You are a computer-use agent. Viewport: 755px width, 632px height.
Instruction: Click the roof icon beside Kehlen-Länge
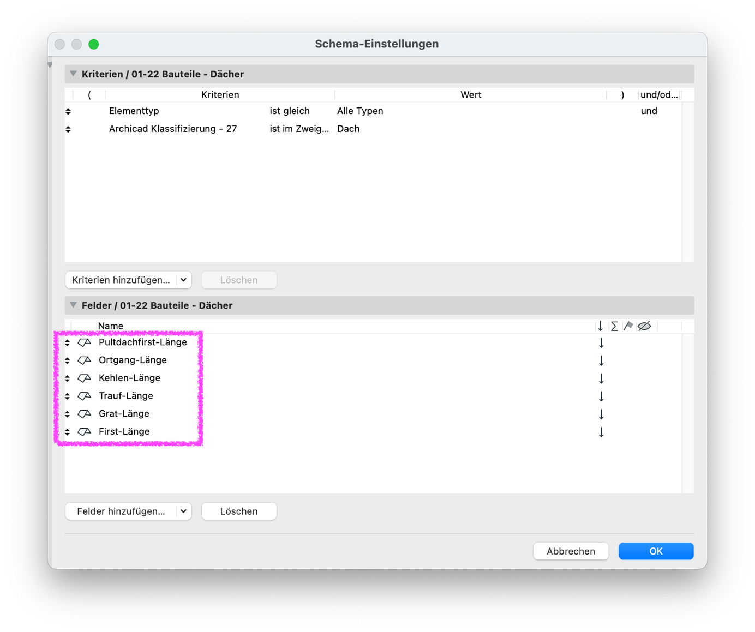84,378
